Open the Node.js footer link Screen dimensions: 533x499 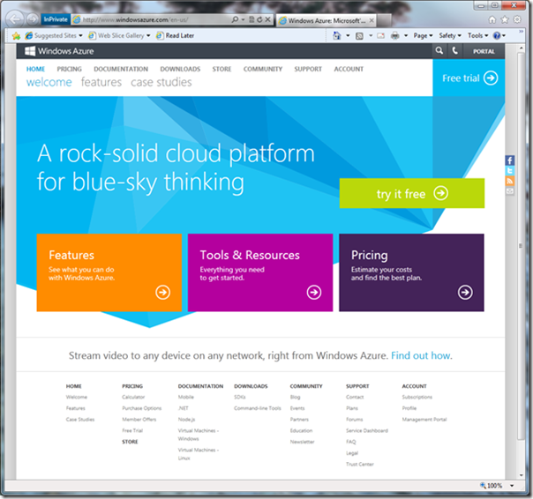coord(186,419)
